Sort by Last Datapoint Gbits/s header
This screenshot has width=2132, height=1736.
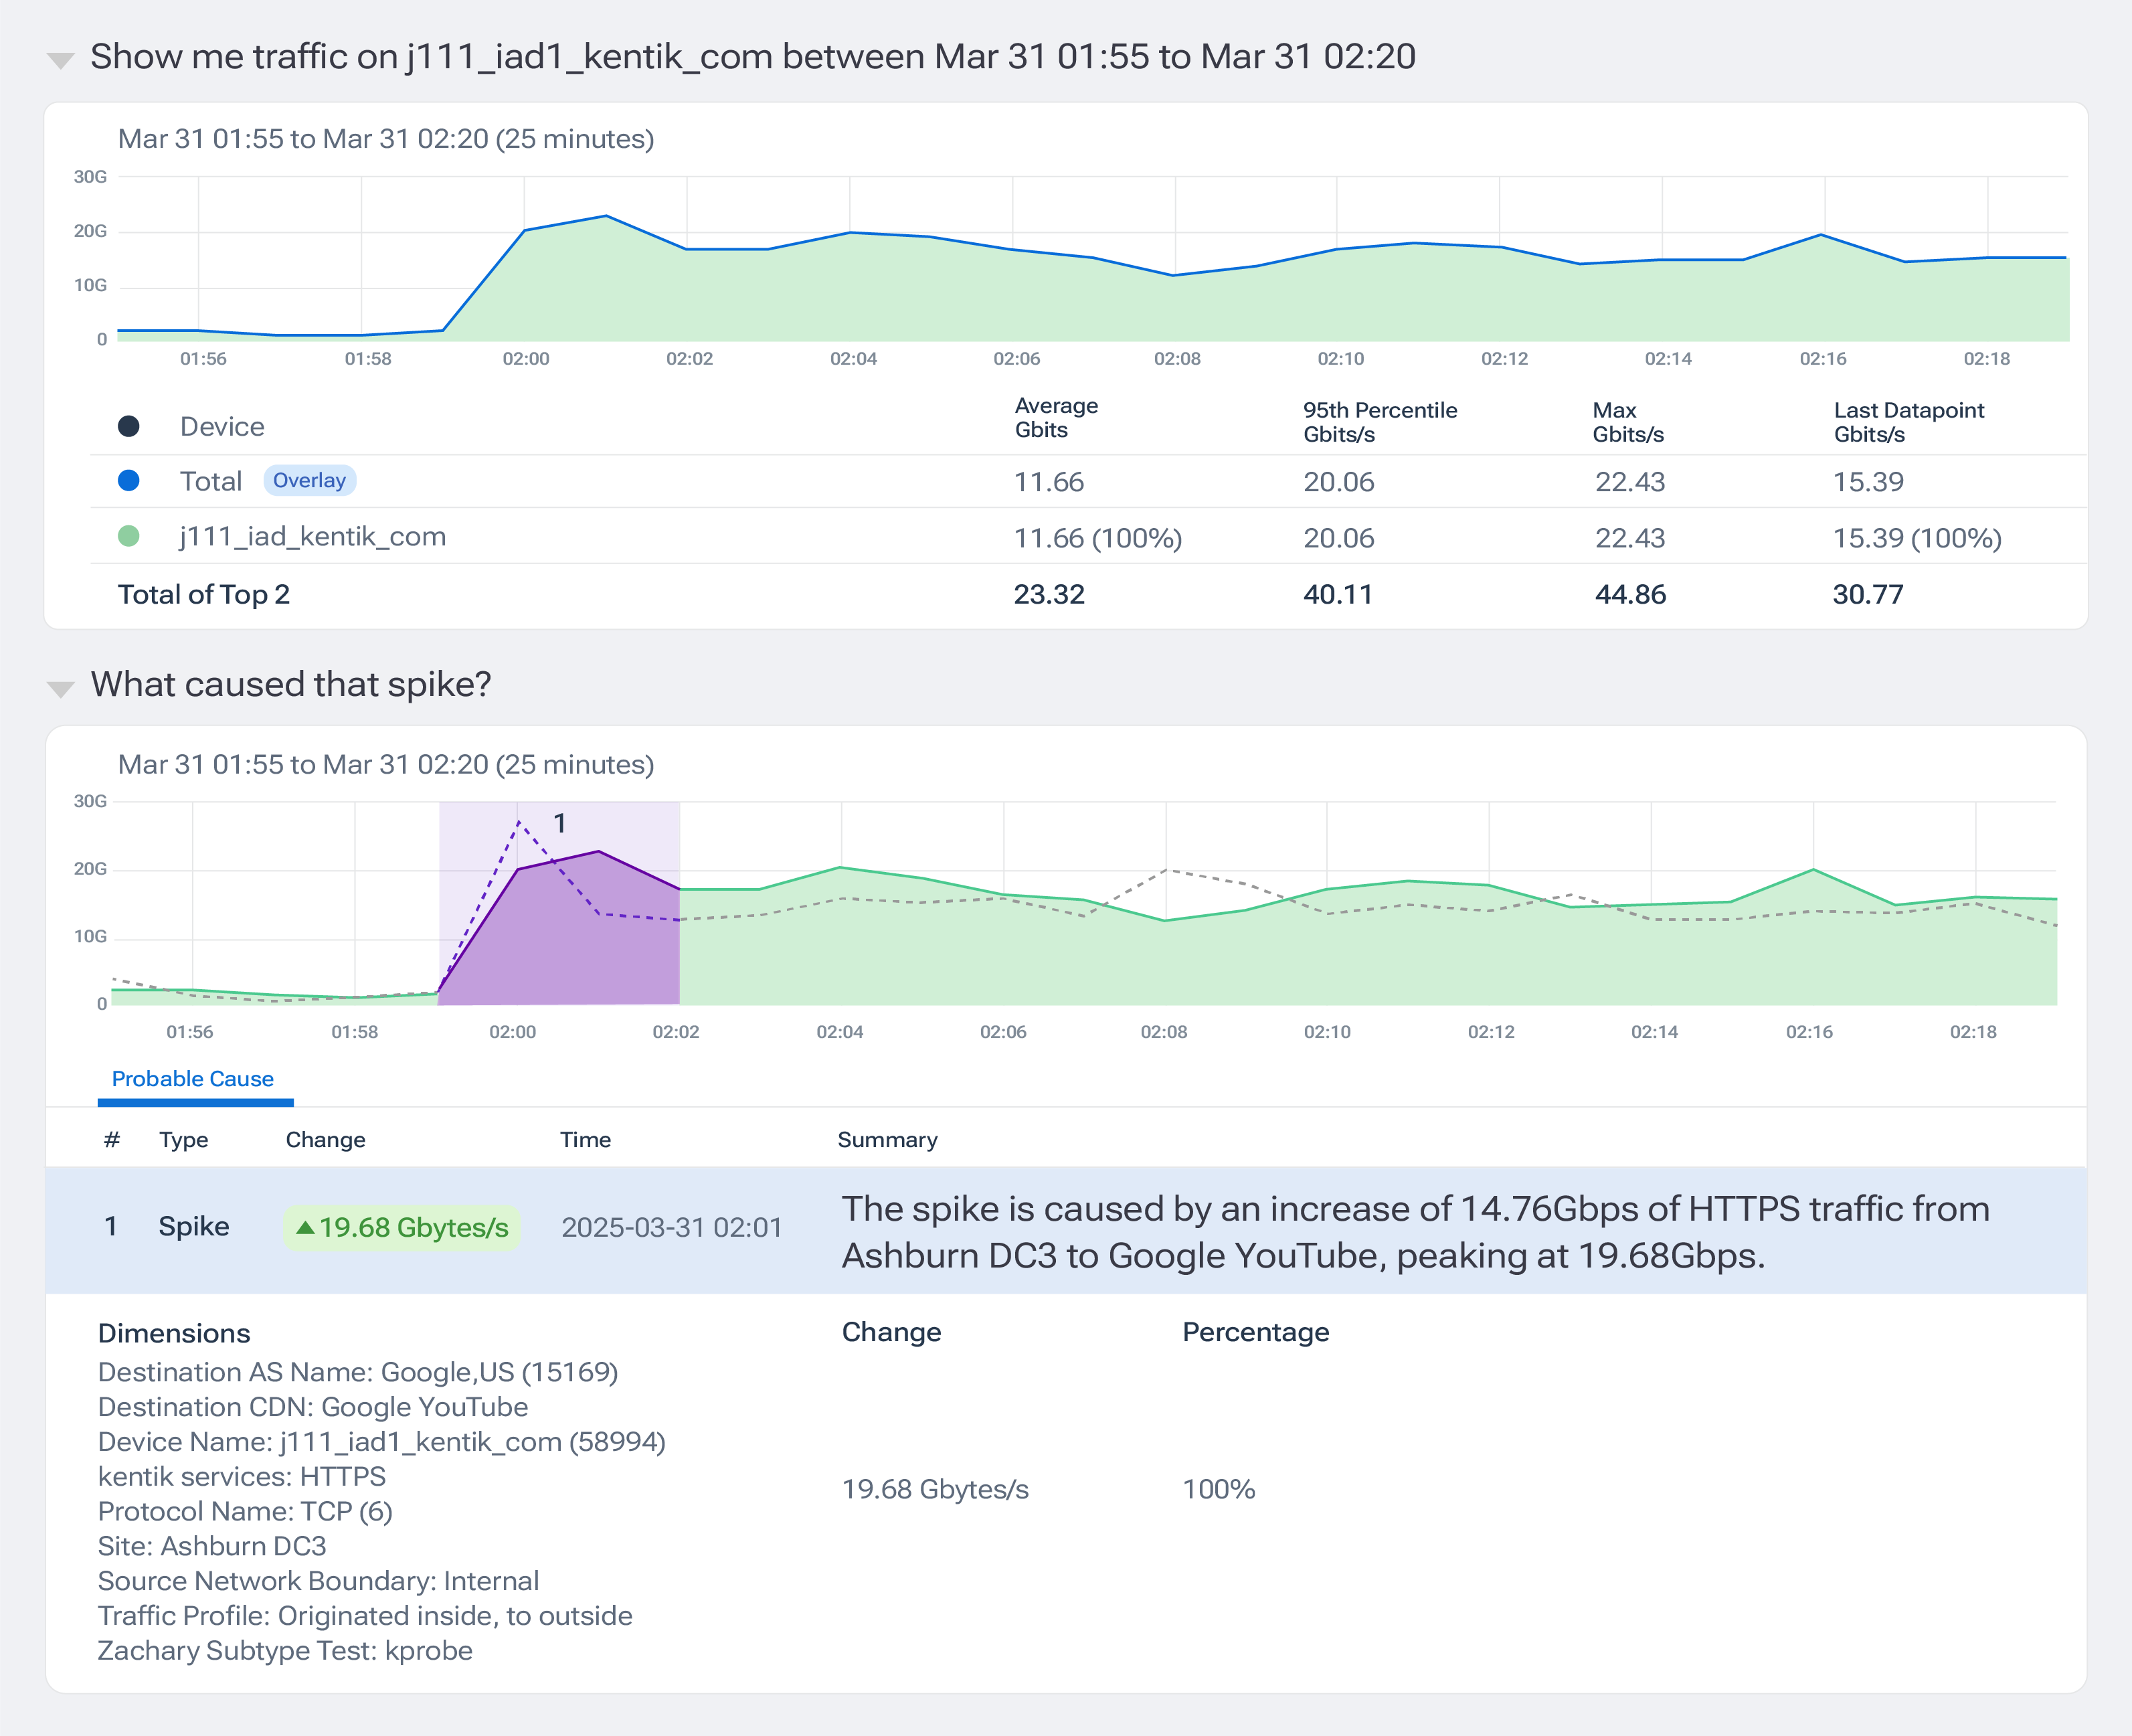pyautogui.click(x=1907, y=422)
